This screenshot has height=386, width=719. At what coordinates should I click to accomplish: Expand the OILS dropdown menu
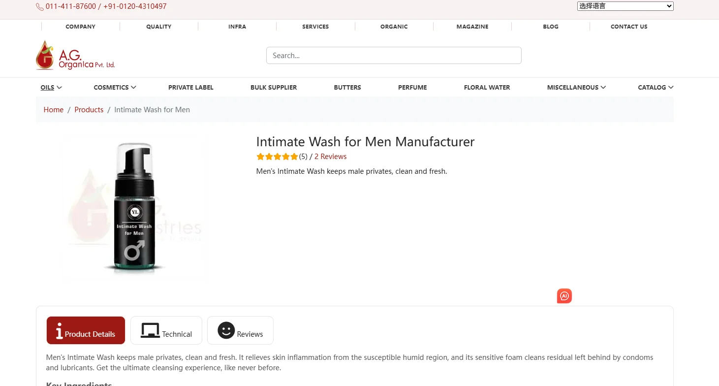coord(50,87)
